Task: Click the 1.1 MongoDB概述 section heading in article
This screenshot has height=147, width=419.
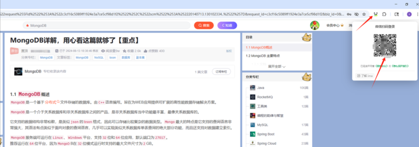Action: tap(30, 94)
